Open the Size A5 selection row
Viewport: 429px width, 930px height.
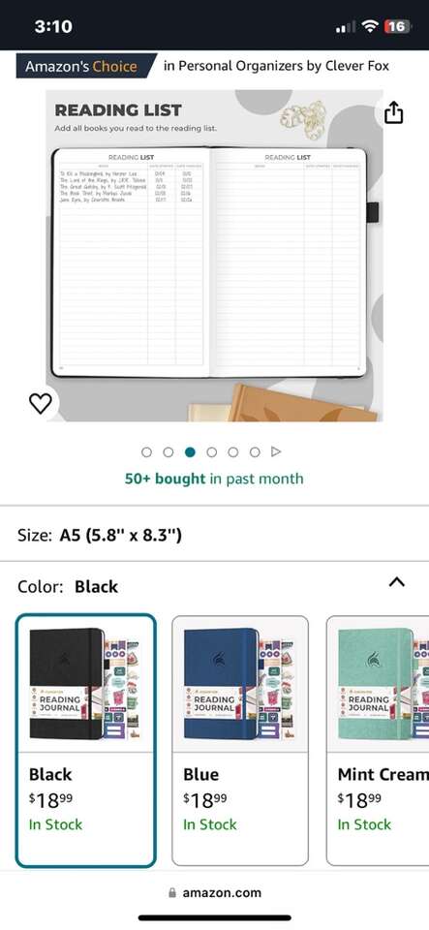coord(215,536)
